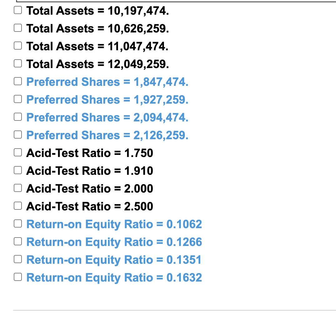Screen dimensions: 336x314
Task: Tick Preferred Shares = 1,927,259 checkbox
Action: pyautogui.click(x=18, y=99)
